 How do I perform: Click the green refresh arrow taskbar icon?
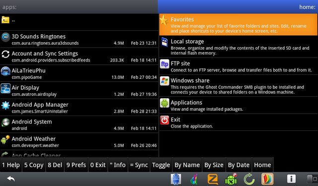pos(249,179)
